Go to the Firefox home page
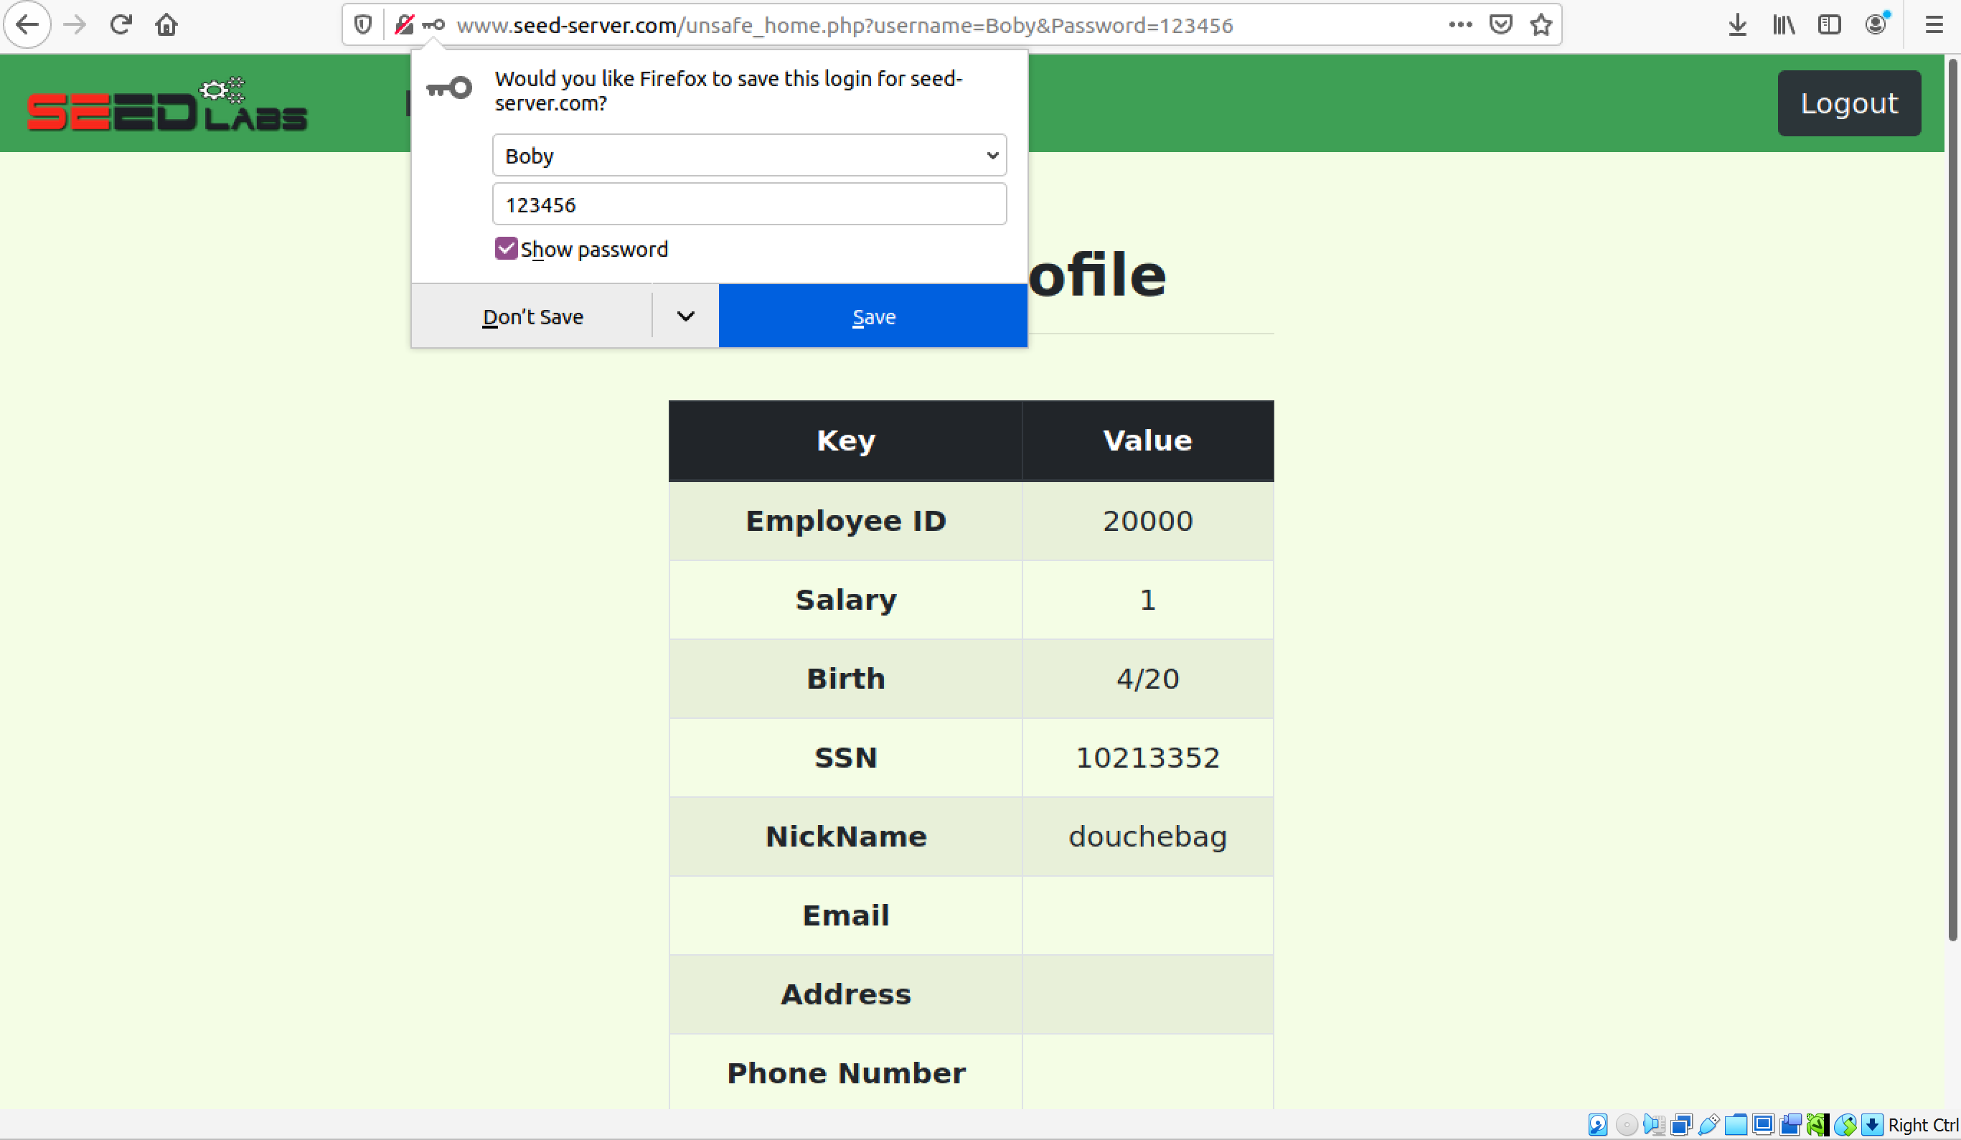This screenshot has width=1961, height=1140. tap(166, 25)
